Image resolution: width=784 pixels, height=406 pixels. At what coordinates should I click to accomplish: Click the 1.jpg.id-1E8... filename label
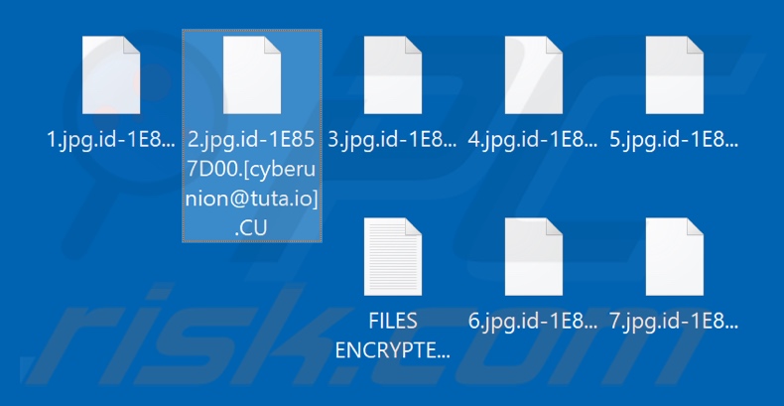[111, 142]
